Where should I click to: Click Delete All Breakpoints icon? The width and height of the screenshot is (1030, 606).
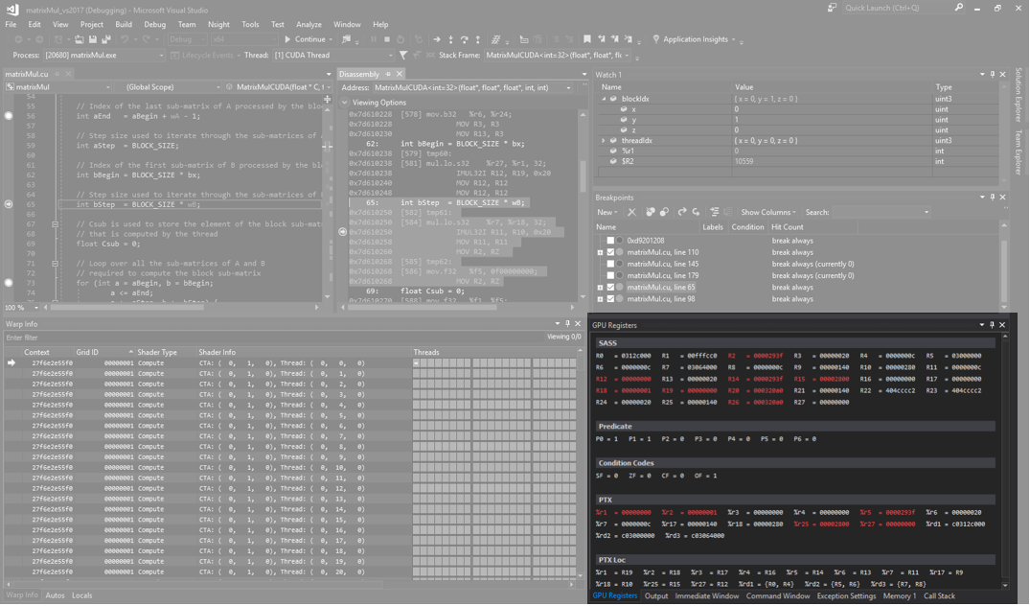tap(651, 212)
